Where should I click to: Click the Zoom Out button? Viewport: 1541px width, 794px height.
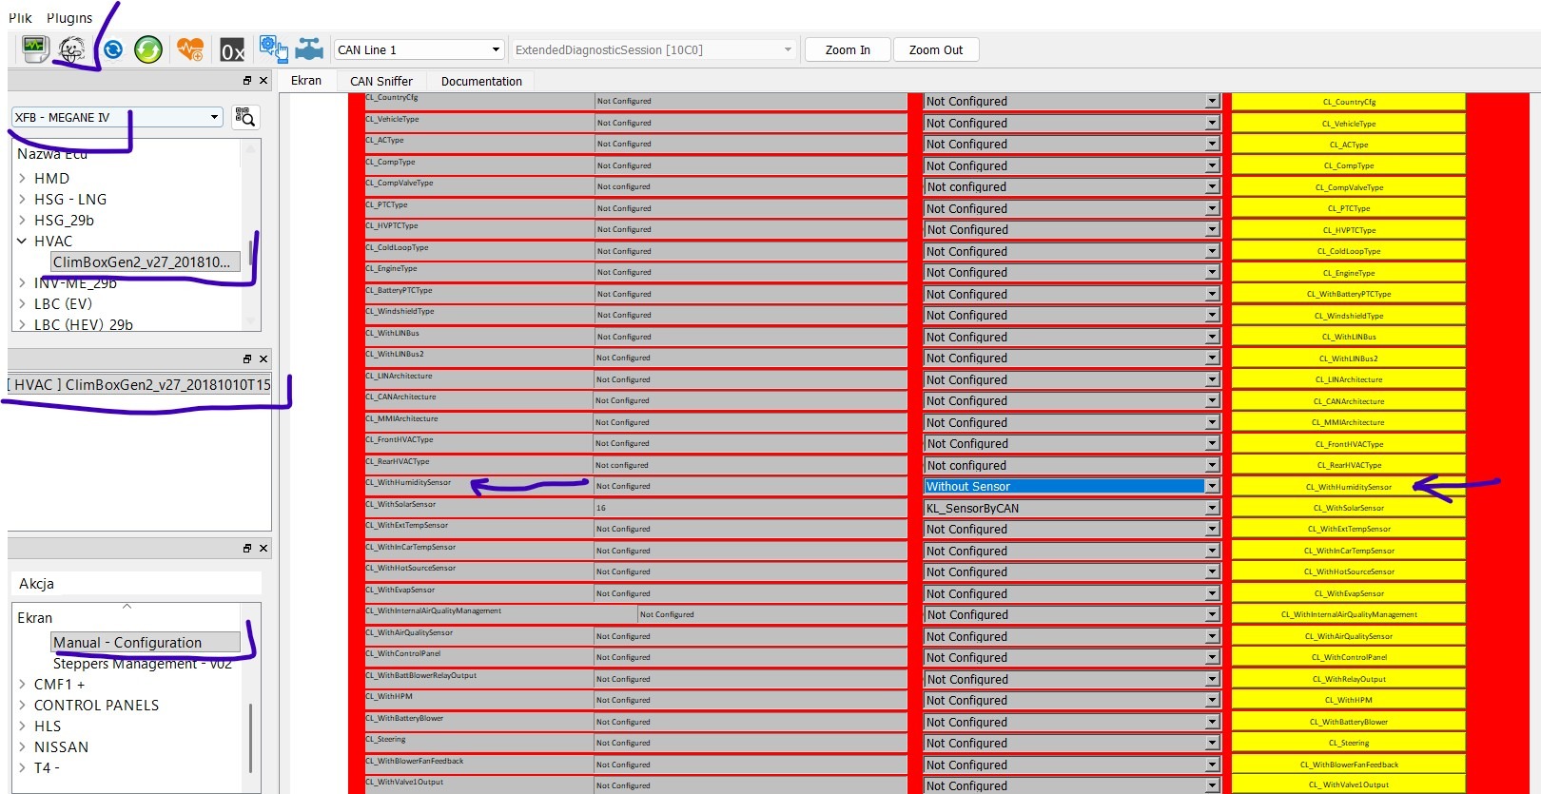(935, 49)
